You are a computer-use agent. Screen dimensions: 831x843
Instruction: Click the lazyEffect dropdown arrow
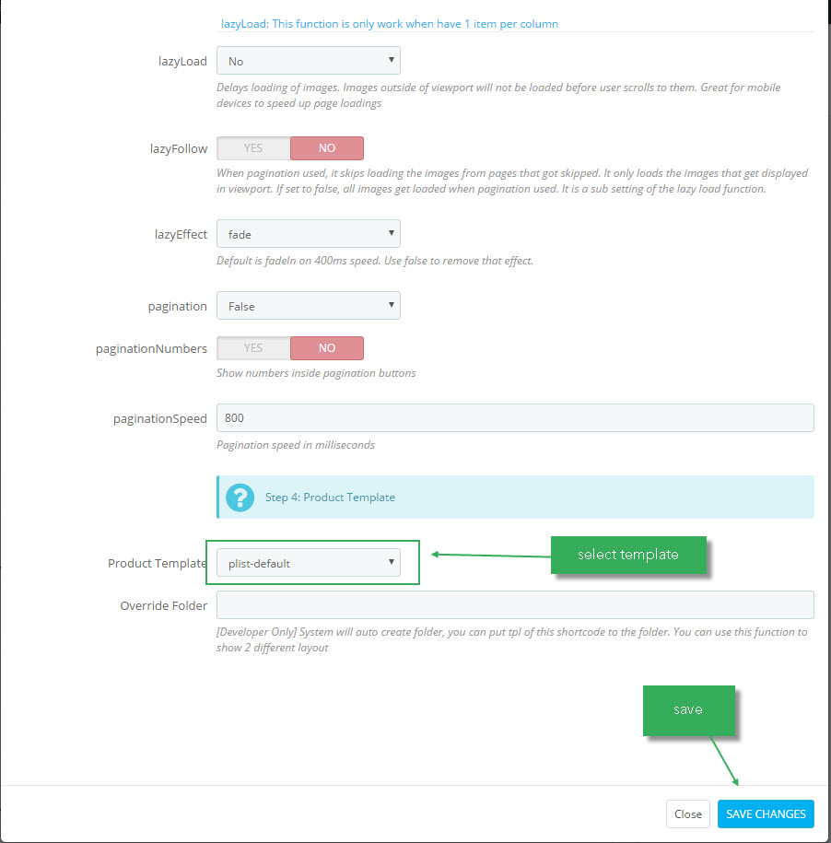[392, 233]
